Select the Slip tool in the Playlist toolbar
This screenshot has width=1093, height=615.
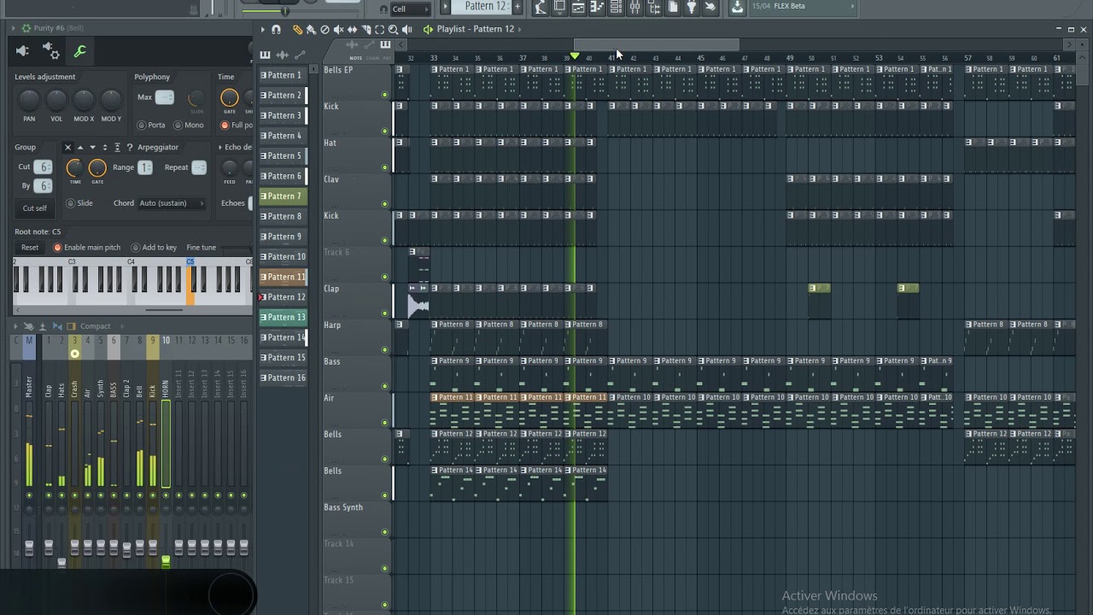click(352, 29)
